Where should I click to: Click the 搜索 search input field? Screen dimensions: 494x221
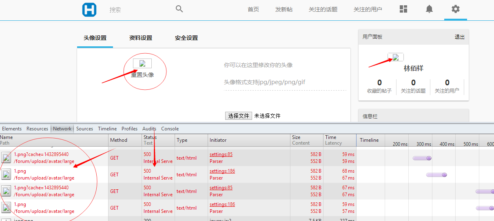coord(139,10)
